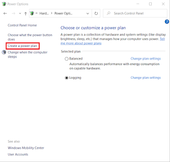Open User Accounts

[18, 154]
